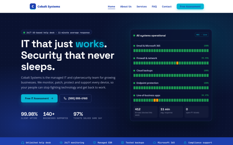233x145 pixels.
Task: Click the 99.98% client uptime stat
Action: click(x=29, y=115)
